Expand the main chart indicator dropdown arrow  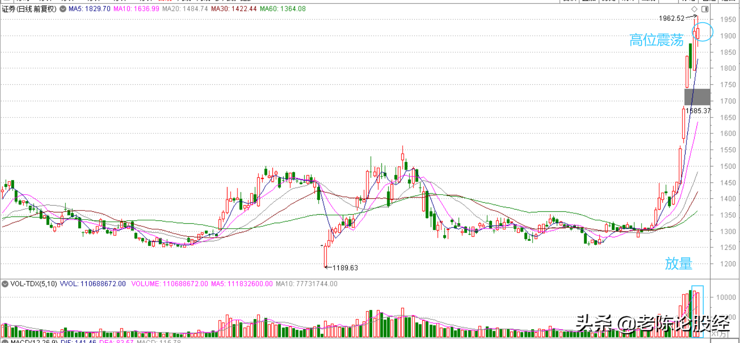coord(63,9)
